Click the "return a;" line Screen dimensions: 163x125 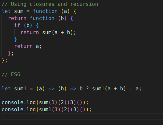[x=28, y=46]
